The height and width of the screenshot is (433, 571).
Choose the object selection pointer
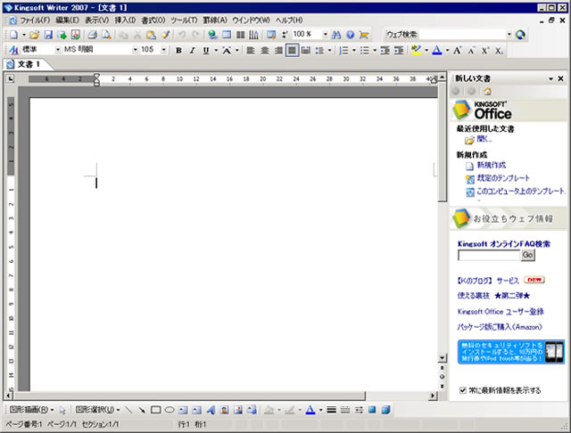62,410
